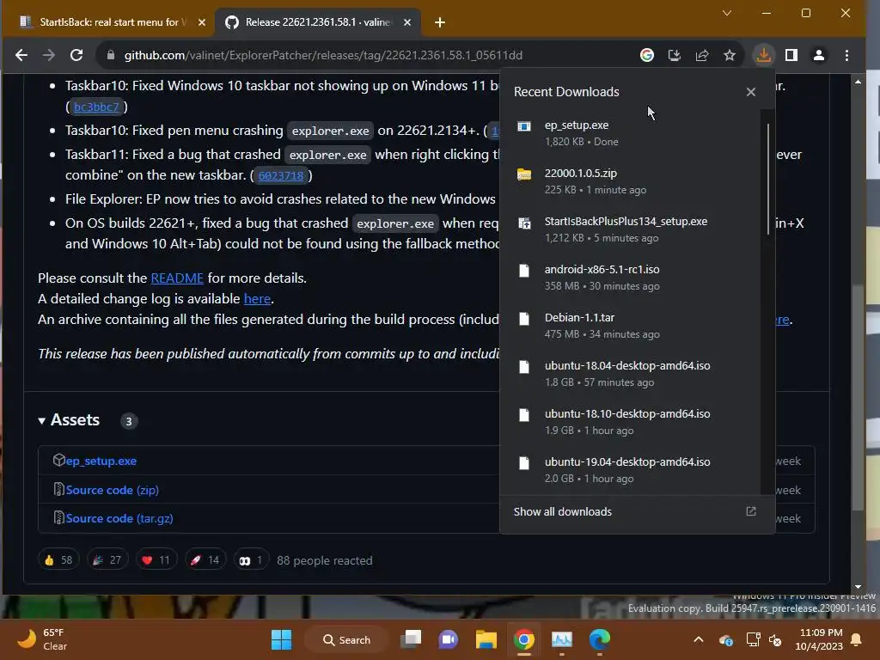This screenshot has width=880, height=660.
Task: Toggle the Chrome downloads toolbar button
Action: (763, 55)
